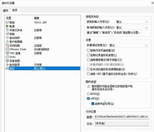Select VNC 连接 settings row
This screenshot has width=154, height=132.
tap(43, 53)
